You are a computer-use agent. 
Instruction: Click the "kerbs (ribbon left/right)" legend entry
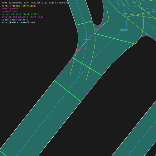[19, 6]
